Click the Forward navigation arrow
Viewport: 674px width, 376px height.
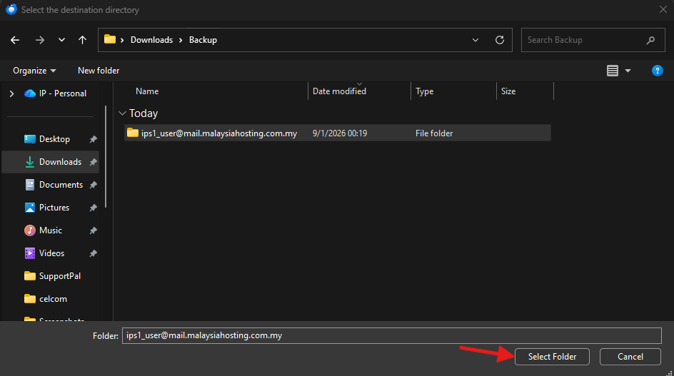pos(39,40)
